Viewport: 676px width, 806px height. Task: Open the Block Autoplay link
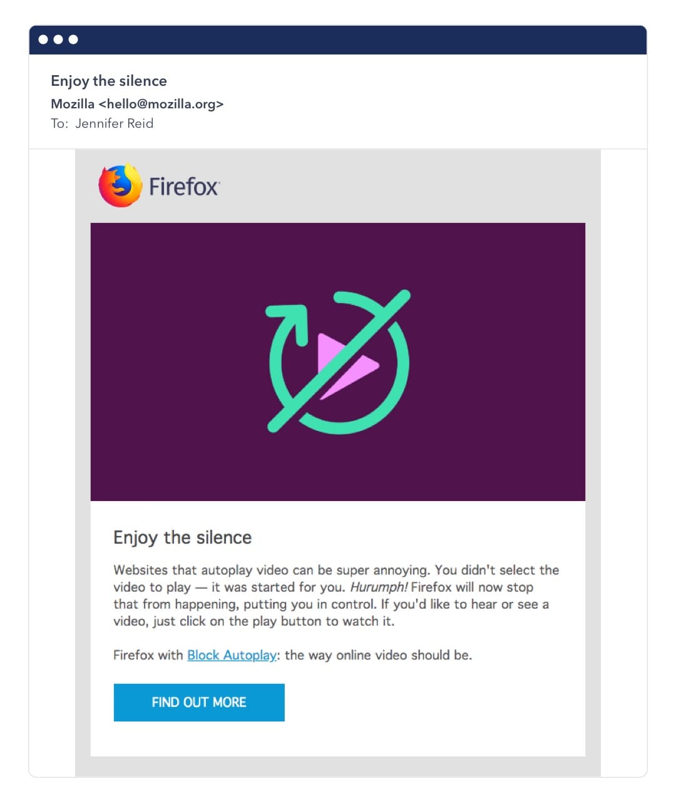(232, 655)
